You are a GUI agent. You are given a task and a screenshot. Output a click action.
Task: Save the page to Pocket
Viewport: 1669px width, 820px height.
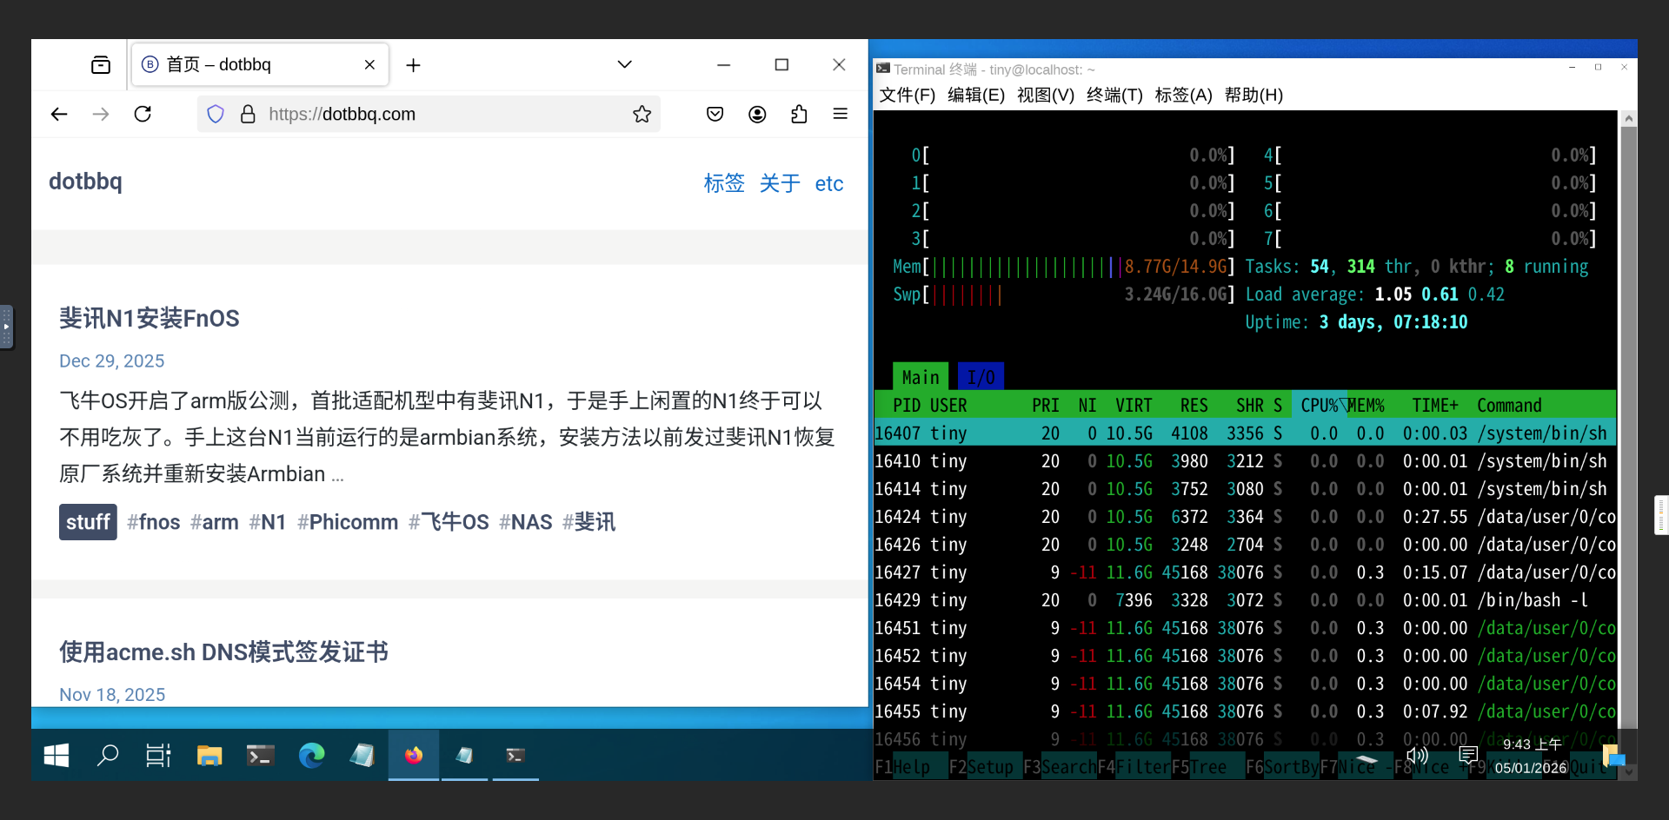point(715,114)
